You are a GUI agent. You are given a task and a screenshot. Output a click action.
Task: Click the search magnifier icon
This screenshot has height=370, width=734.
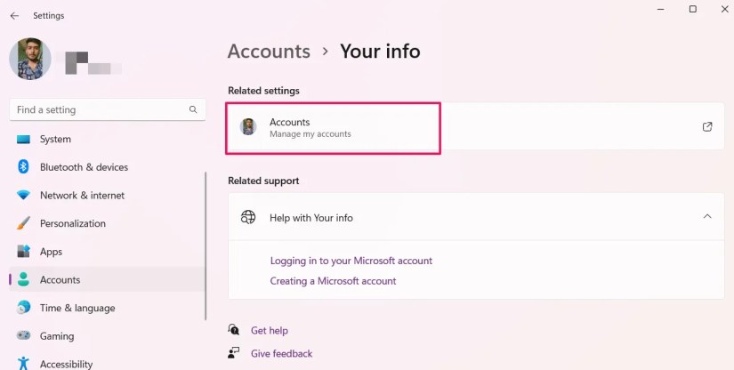193,109
